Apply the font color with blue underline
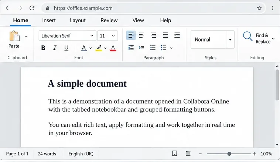This screenshot has width=280, height=162. (84, 48)
